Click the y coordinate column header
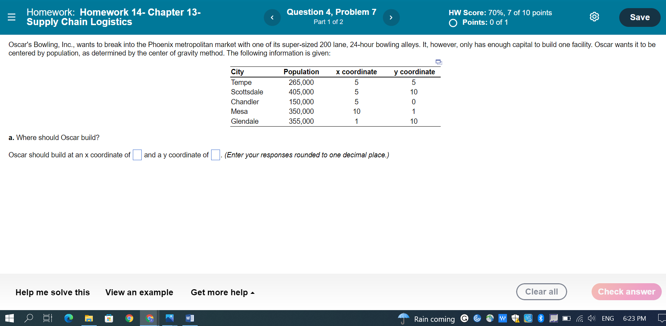This screenshot has width=666, height=326. pyautogui.click(x=414, y=72)
